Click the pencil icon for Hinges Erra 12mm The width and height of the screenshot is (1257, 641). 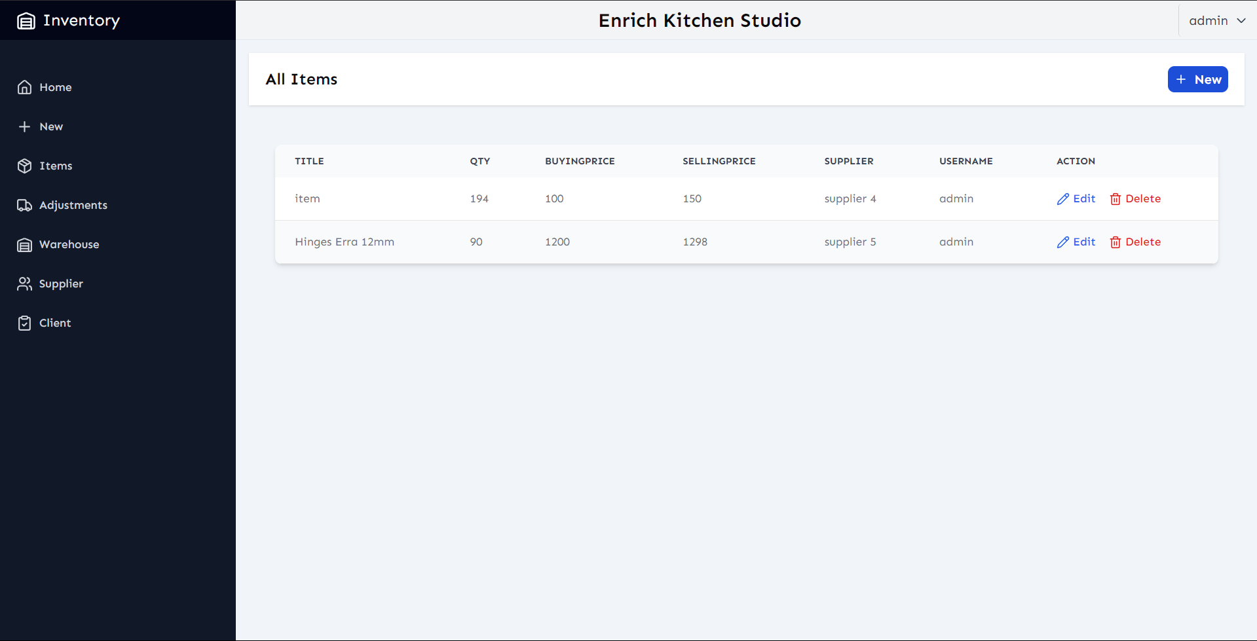[x=1063, y=242]
